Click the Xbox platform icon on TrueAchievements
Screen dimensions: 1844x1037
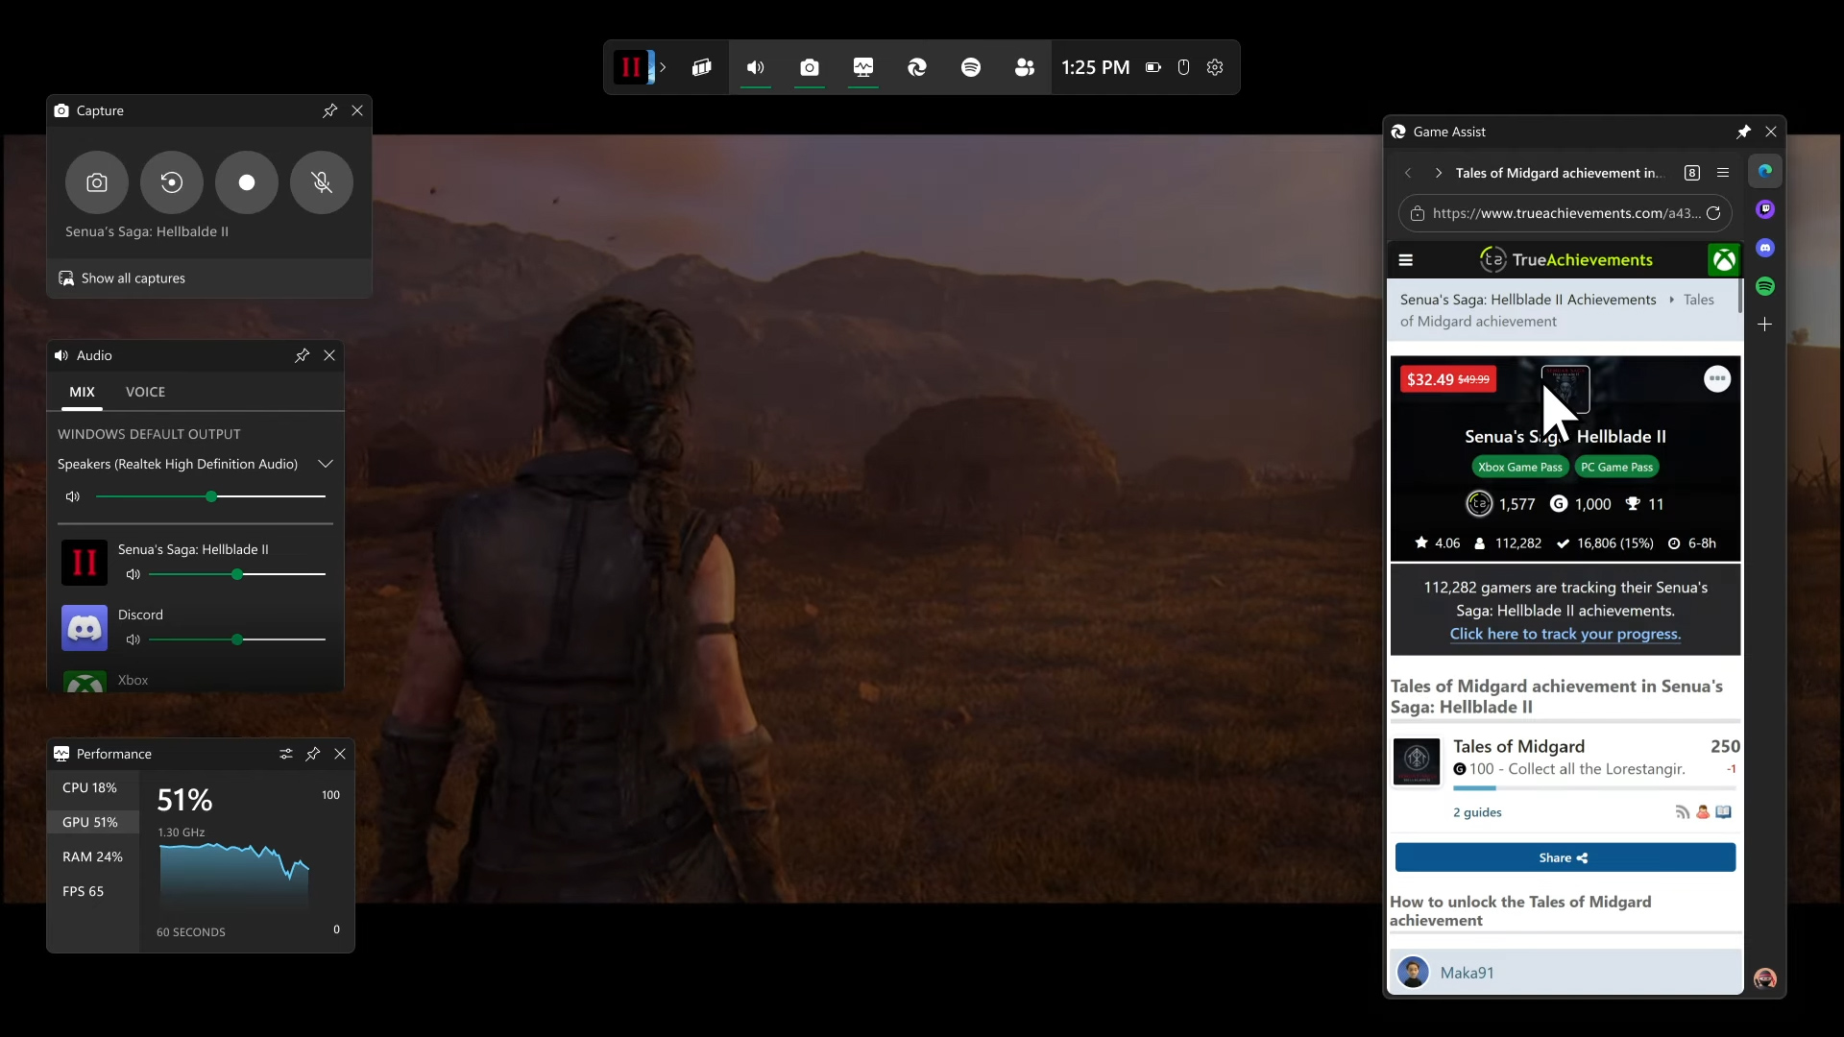[x=1725, y=260]
